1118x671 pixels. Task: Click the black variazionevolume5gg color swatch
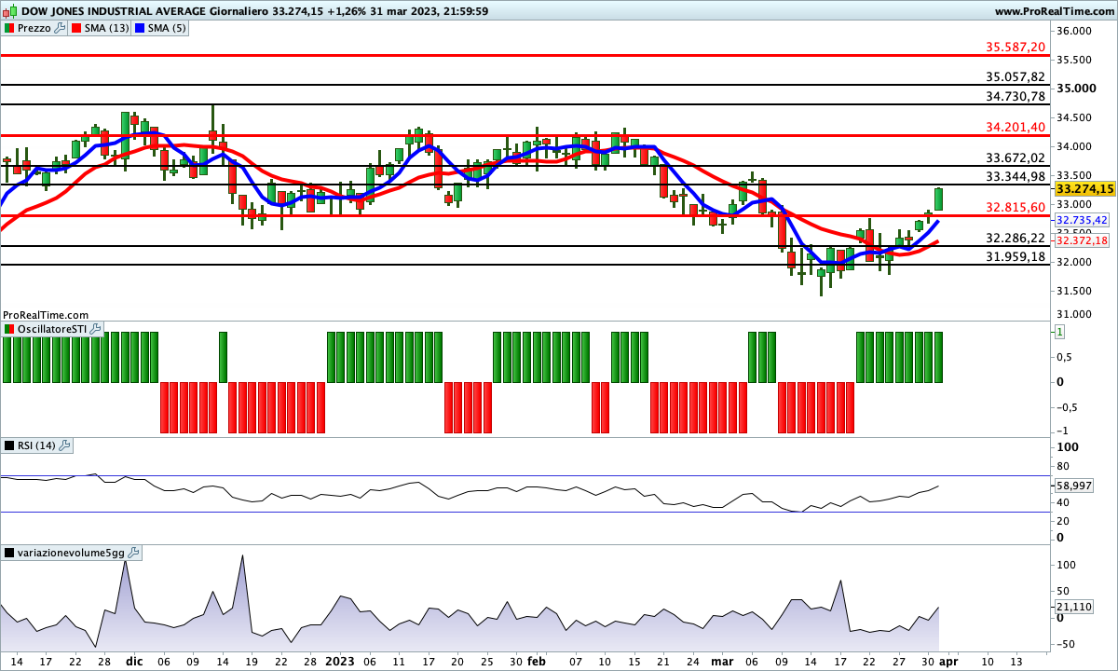click(9, 553)
